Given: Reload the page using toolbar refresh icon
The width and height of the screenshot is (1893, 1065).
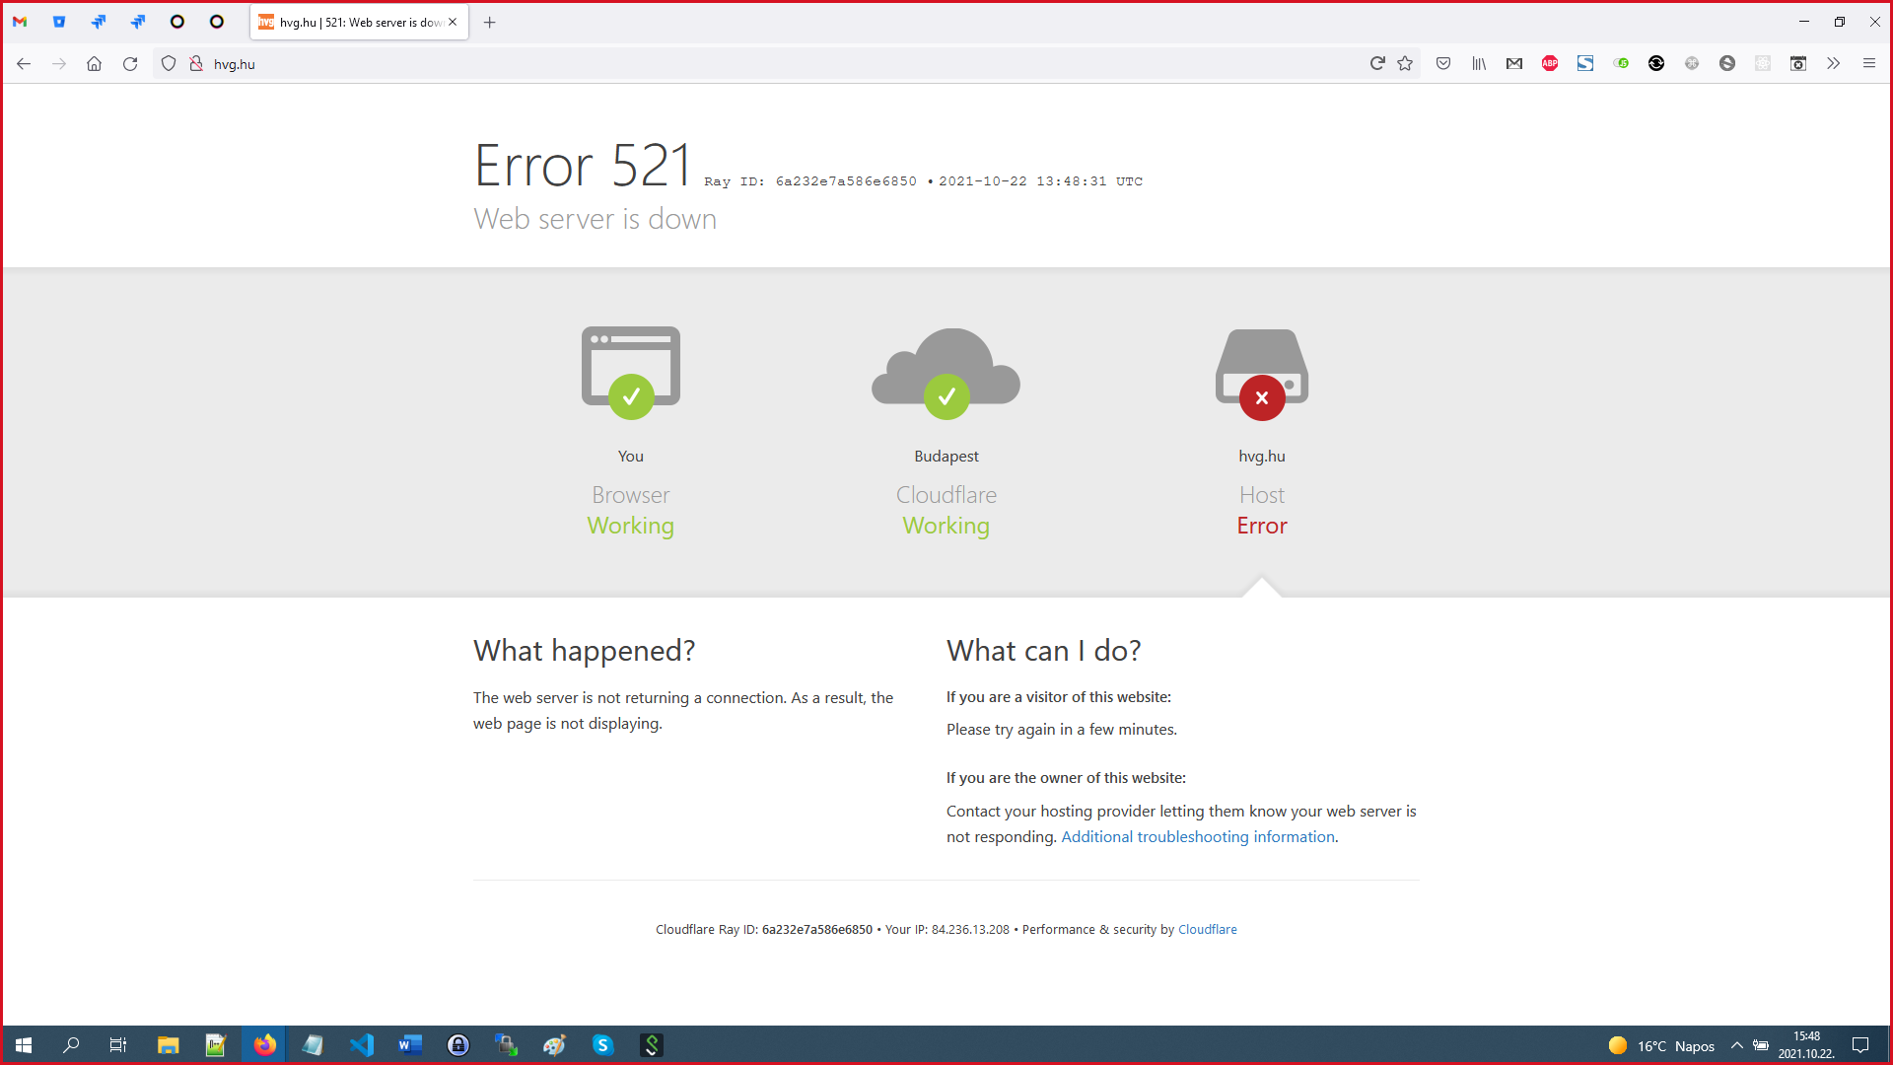Looking at the screenshot, I should 130,64.
